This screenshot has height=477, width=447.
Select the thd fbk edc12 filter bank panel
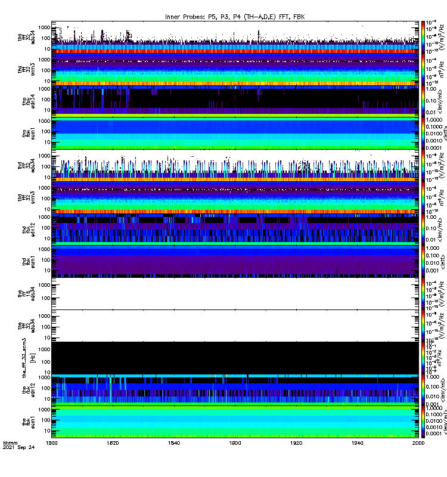[x=235, y=230]
